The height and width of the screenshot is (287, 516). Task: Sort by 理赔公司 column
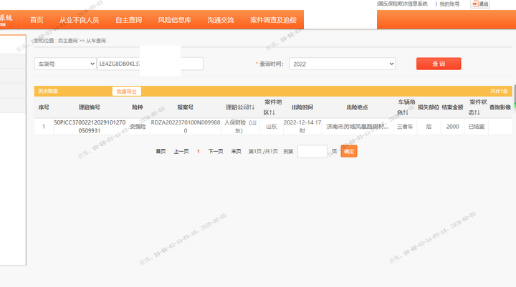tap(240, 107)
